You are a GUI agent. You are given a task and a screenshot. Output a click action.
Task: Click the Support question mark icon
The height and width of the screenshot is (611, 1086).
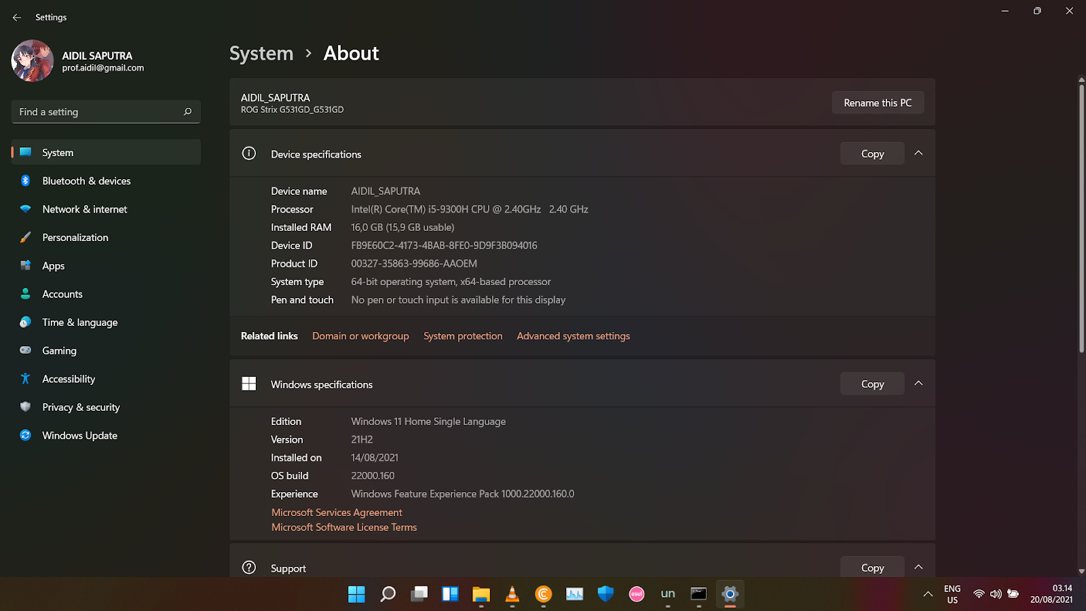249,568
